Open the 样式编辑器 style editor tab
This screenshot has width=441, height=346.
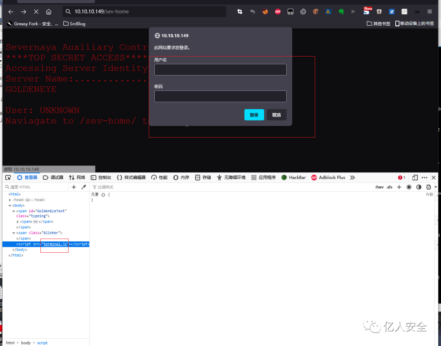pyautogui.click(x=131, y=178)
